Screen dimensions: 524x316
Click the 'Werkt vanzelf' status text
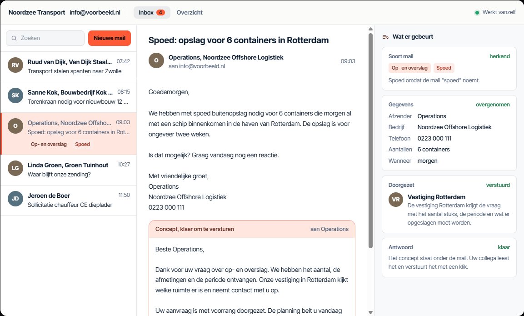[x=499, y=12]
